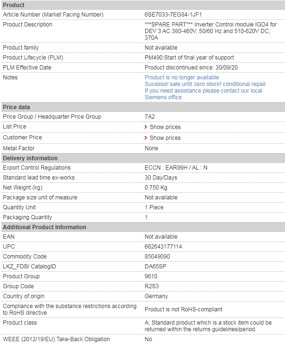The height and width of the screenshot is (344, 285).
Task: Click the 7A2 price group value
Action: tap(150, 117)
